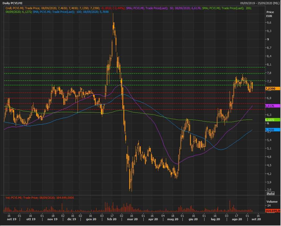Click the set 19 label on the time axis

(12, 219)
